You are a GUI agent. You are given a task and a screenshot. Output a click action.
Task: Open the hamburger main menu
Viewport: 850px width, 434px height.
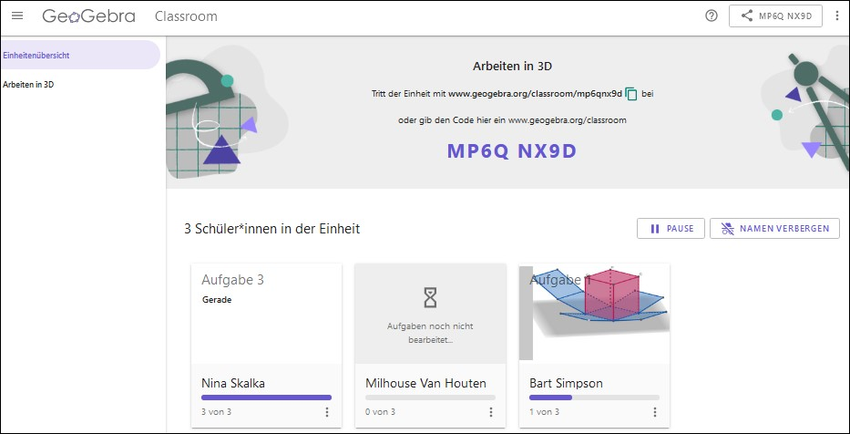coord(17,15)
